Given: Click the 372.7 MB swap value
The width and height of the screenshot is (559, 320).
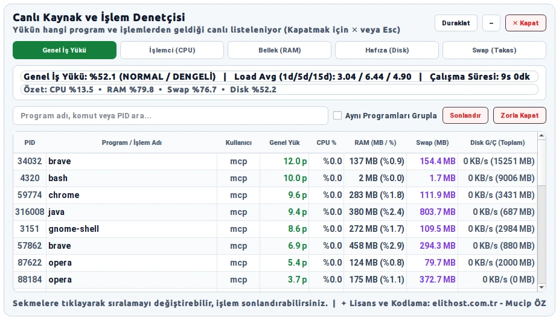Looking at the screenshot, I should tap(438, 280).
